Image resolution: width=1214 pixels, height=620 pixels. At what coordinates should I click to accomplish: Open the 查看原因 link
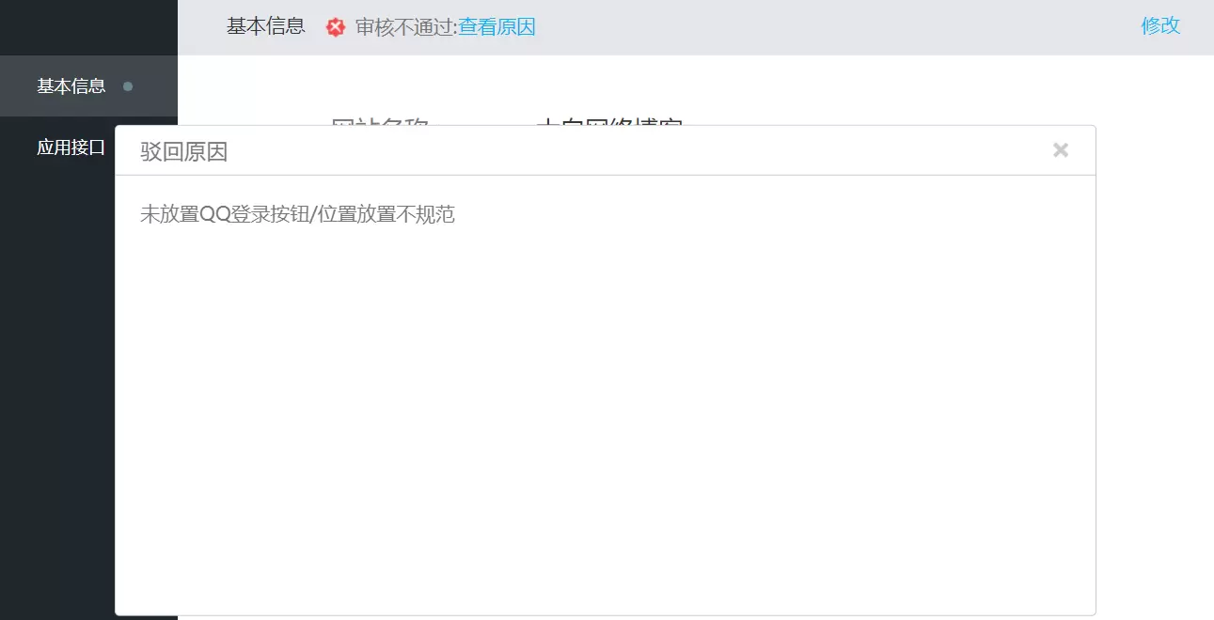pos(497,27)
